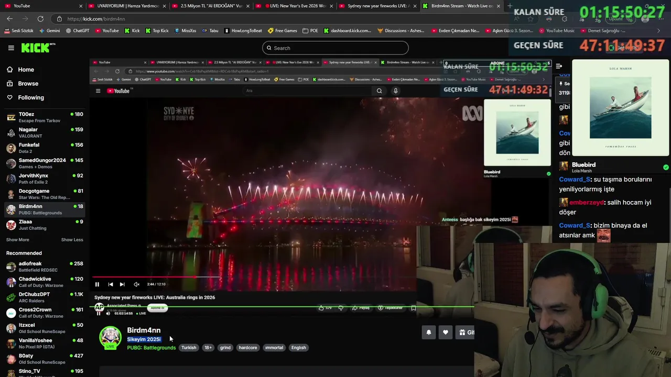The image size is (671, 377).
Task: Click the Browse icon in Kick sidebar
Action: point(9,83)
